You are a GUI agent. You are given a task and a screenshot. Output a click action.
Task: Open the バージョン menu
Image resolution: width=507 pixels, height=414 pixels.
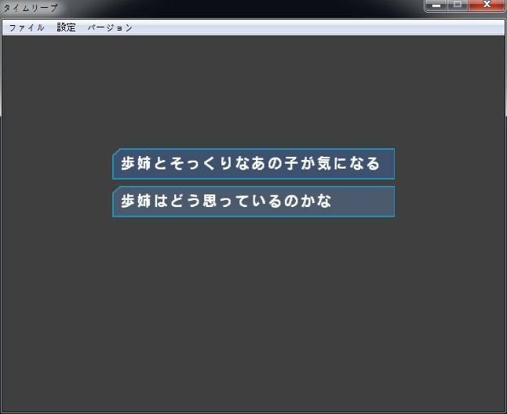[x=110, y=27]
